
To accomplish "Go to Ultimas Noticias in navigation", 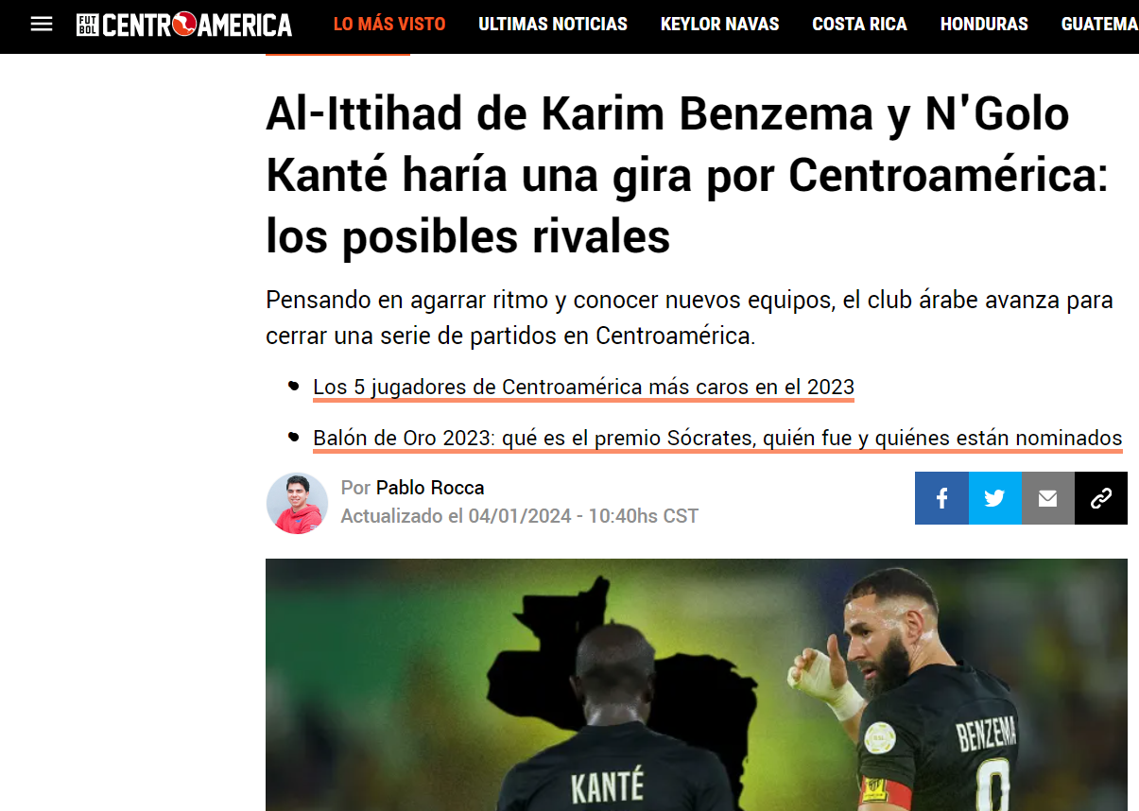I will click(x=553, y=25).
